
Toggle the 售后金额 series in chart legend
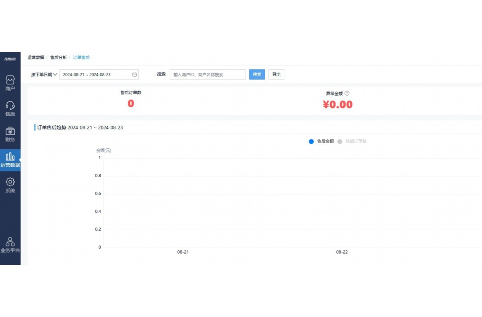321,141
